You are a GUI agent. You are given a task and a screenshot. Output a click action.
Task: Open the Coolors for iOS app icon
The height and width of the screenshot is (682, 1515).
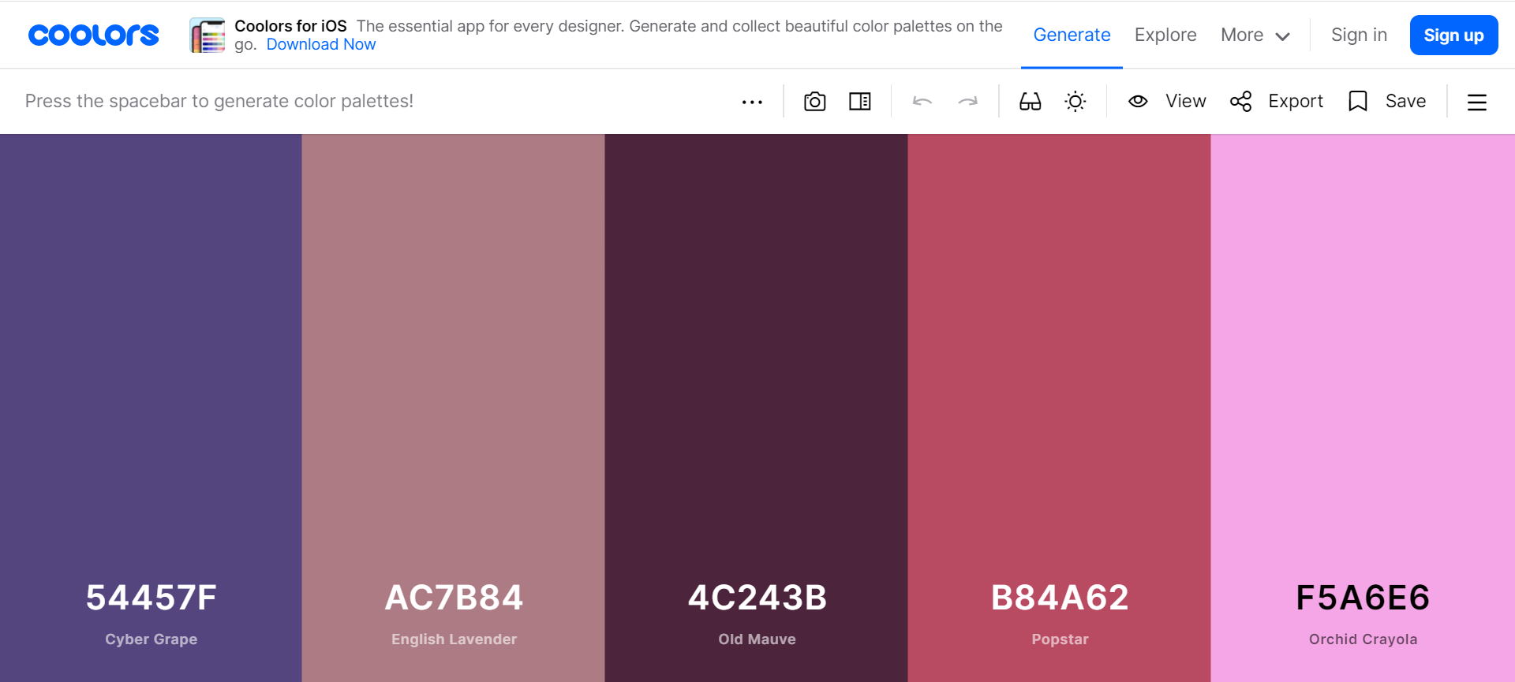click(x=208, y=35)
